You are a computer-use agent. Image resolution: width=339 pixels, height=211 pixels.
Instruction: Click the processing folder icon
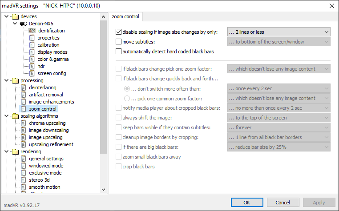(x=16, y=80)
